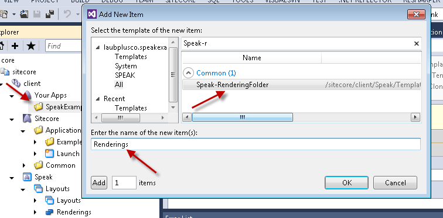
Task: Collapse the top-level Layouts node
Action: [23, 190]
